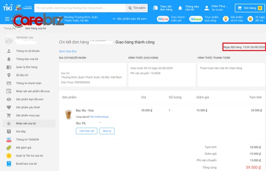Click the Xem hoá đơn link
The height and width of the screenshot is (171, 266).
(68, 51)
